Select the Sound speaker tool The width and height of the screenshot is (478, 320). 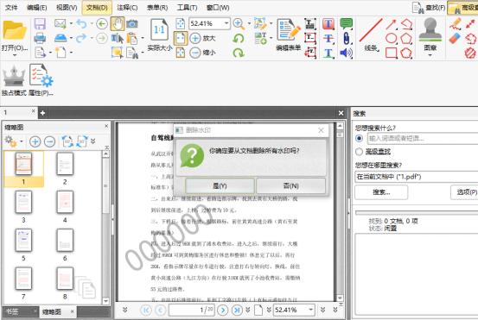[347, 53]
